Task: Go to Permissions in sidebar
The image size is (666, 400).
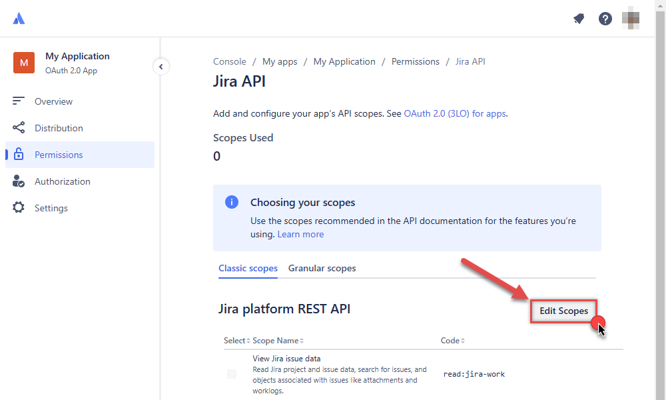Action: pyautogui.click(x=80, y=155)
